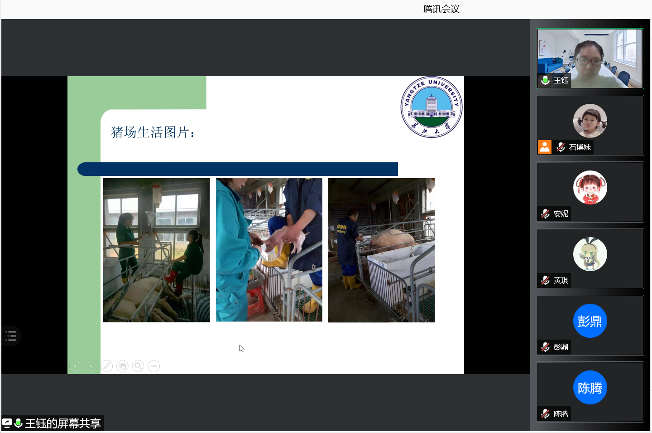Select the first pig farm photo on the slide
Screen dimensions: 652x433
157,250
